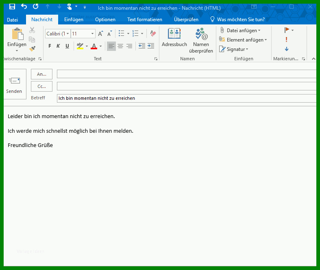This screenshot has width=320, height=270.
Task: Apply red font color
Action: point(94,46)
